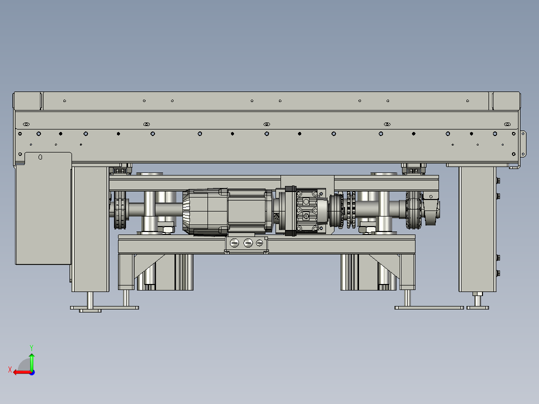This screenshot has width=539, height=404.
Task: Click the red X axis arrow of triad
Action: (22, 372)
